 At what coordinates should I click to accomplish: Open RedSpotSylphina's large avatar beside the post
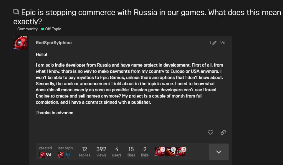pyautogui.click(x=20, y=43)
